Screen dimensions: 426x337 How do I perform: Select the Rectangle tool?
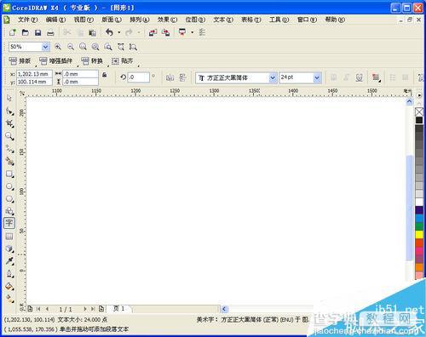pyautogui.click(x=9, y=174)
